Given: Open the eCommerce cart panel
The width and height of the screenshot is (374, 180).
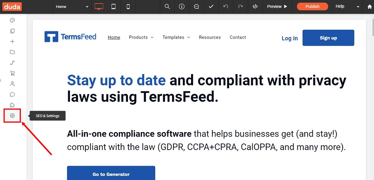Looking at the screenshot, I should pyautogui.click(x=12, y=73).
